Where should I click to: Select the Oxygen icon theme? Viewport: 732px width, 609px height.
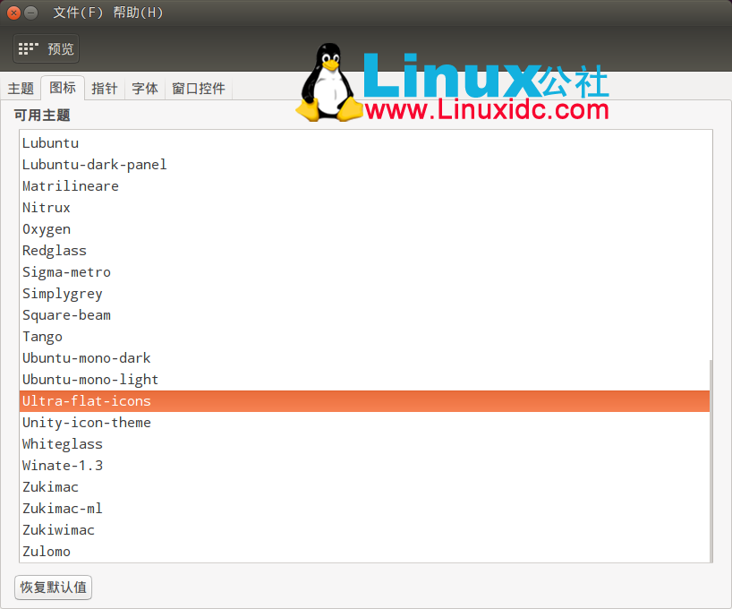click(47, 229)
